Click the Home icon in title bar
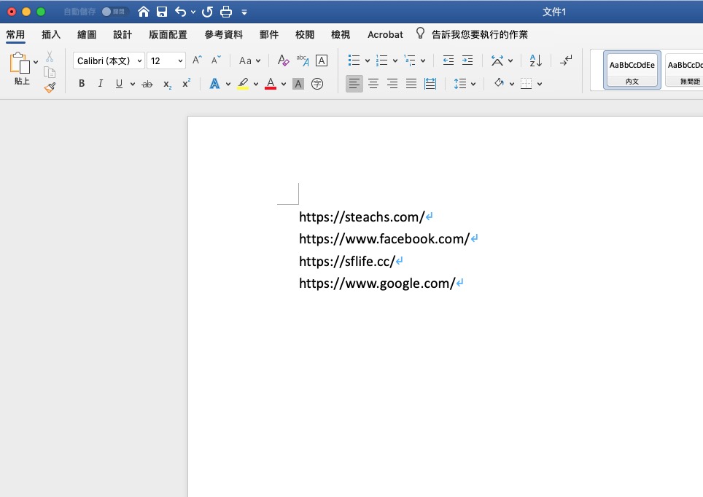Image resolution: width=703 pixels, height=497 pixels. point(144,12)
